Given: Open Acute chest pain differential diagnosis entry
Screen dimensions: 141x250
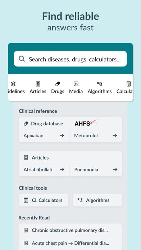Looking at the screenshot, I should 70,243.
